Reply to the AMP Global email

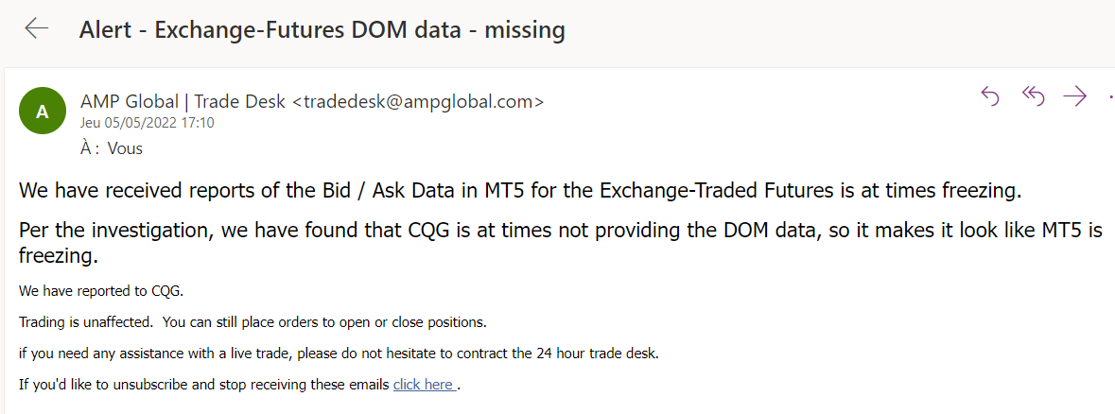point(990,95)
